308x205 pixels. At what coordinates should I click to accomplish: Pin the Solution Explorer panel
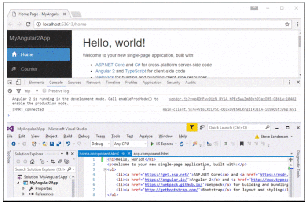[x=67, y=154]
